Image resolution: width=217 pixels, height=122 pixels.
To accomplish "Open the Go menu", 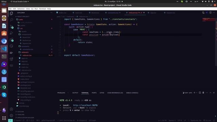I will pyautogui.click(x=32, y=9).
